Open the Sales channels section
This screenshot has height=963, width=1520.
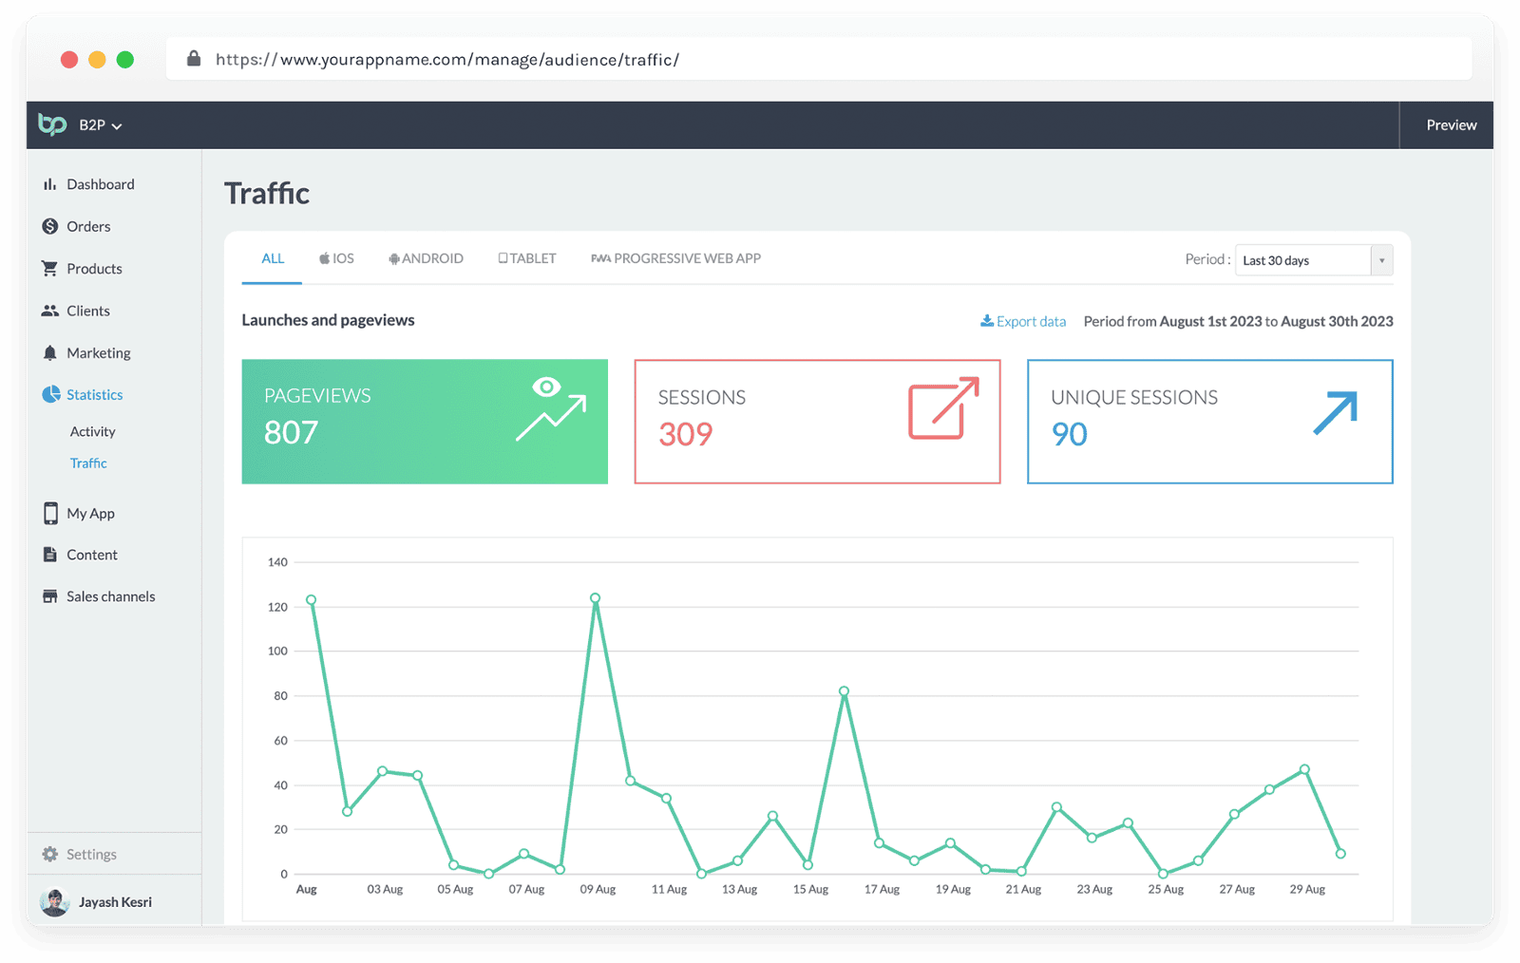click(110, 596)
